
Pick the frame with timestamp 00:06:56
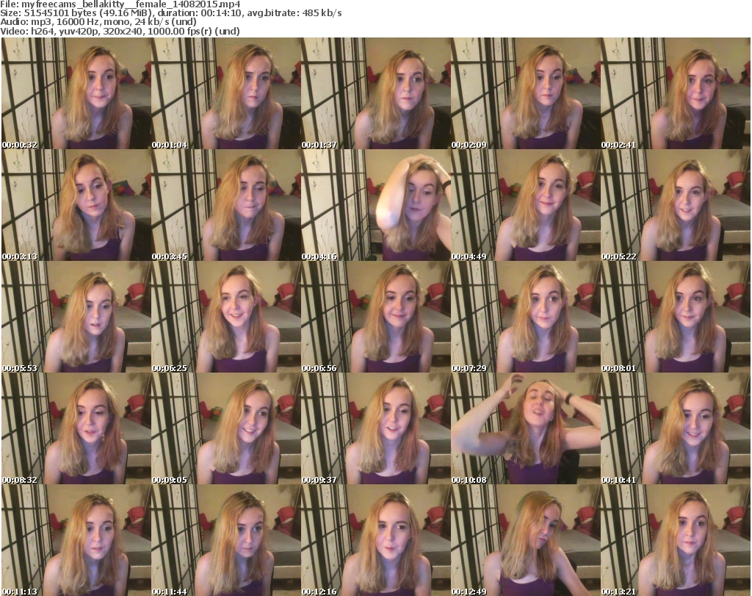[x=375, y=317]
